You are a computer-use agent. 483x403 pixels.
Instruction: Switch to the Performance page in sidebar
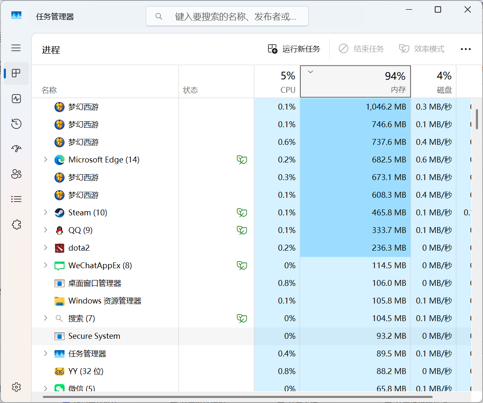(16, 99)
